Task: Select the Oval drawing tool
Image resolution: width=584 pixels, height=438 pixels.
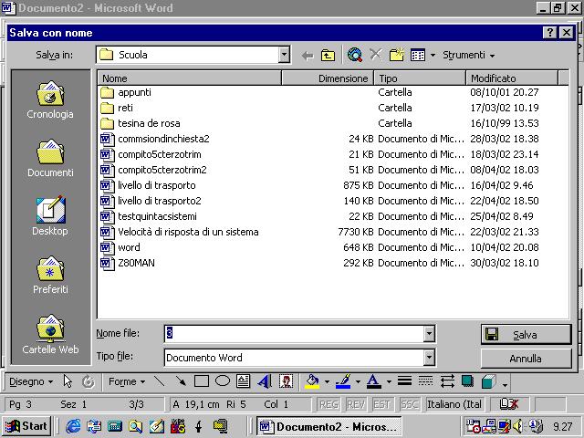Action: click(x=223, y=381)
